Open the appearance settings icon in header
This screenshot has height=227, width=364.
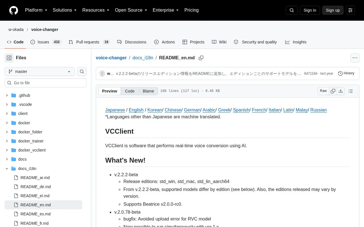[x=350, y=10]
